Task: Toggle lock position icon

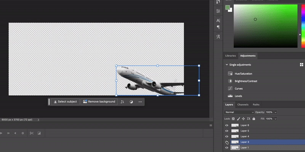Action: pyautogui.click(x=243, y=119)
